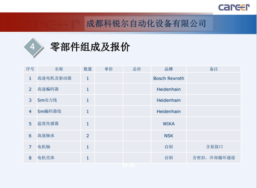
Task: Click the 含泵接口 remark cell
Action: pos(214,147)
